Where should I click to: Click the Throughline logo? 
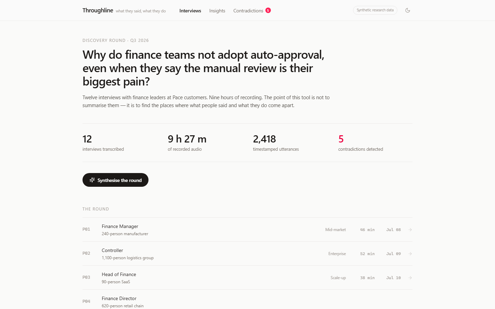tap(98, 10)
